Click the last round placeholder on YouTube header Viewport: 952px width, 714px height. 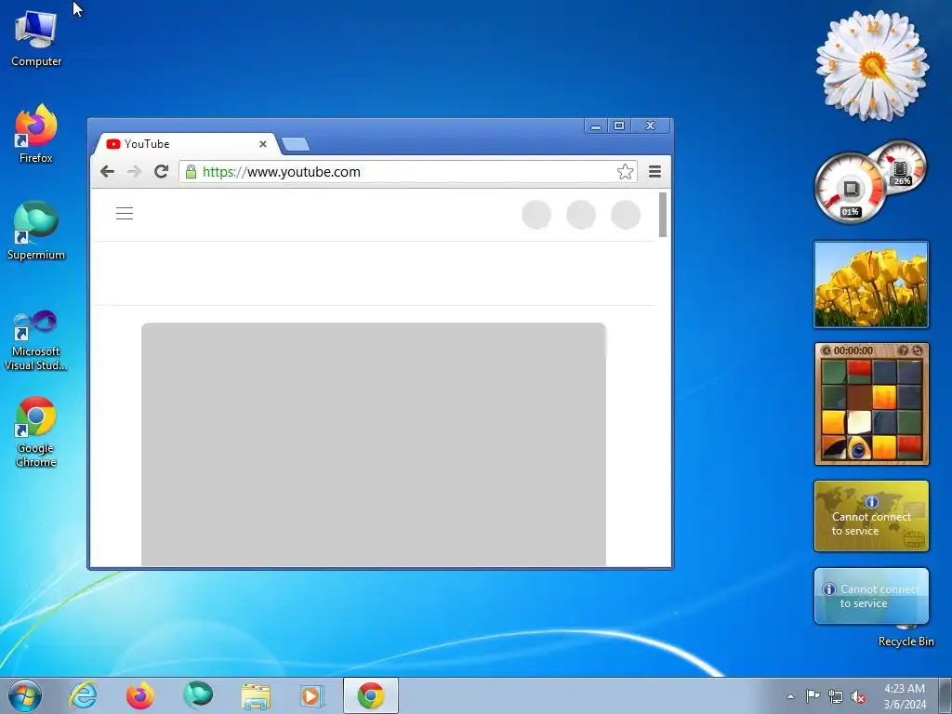pyautogui.click(x=626, y=215)
